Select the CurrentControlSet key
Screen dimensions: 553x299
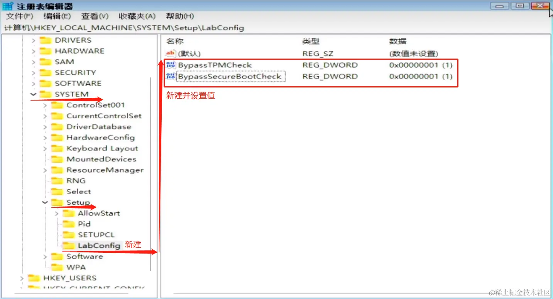(x=104, y=116)
